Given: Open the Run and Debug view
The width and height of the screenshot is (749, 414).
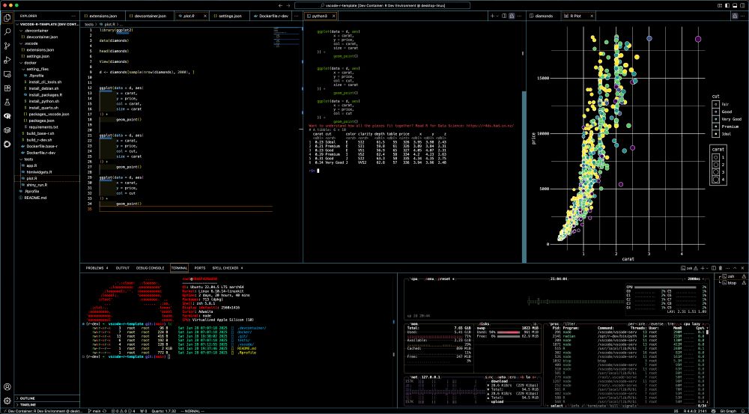Looking at the screenshot, I should click(x=7, y=60).
